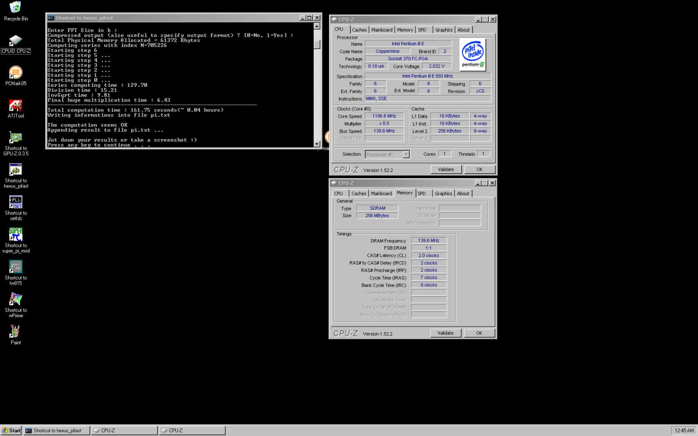Click the Bank Cycle Time 9 clocks value
The image size is (698, 436).
pos(429,285)
